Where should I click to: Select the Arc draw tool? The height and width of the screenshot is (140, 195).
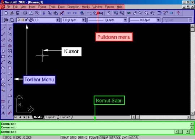click(x=3, y=62)
